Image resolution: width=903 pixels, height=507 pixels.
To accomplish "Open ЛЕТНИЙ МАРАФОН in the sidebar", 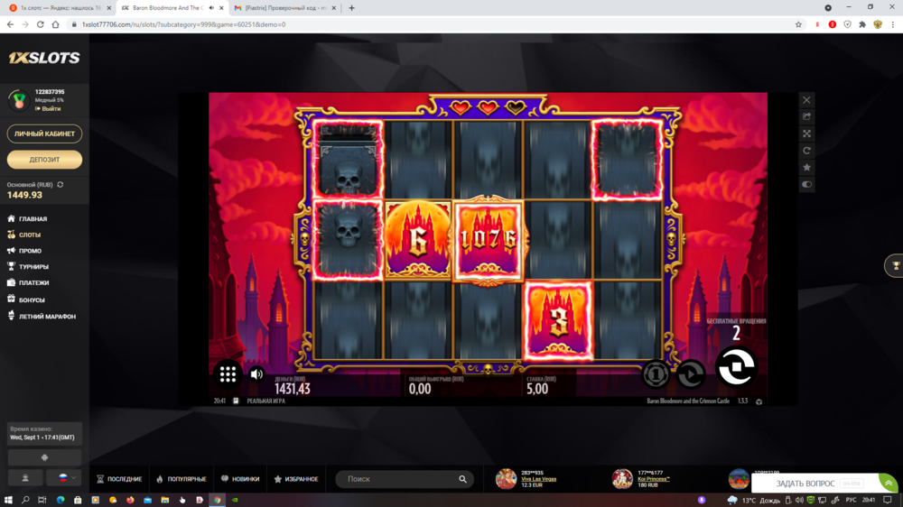I will point(47,316).
